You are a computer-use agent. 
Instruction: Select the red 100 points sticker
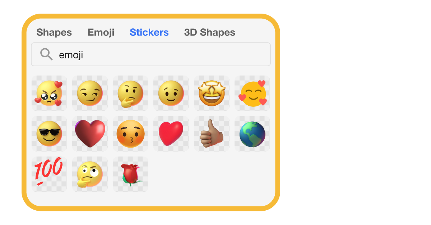pyautogui.click(x=49, y=174)
